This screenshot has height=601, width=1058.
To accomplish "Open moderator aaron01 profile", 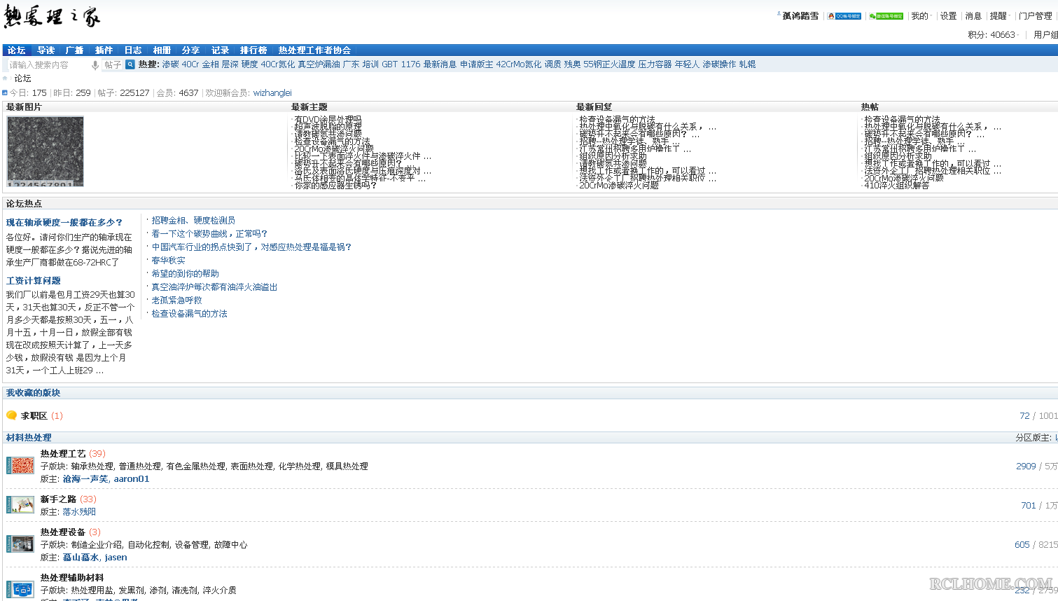I will tap(132, 479).
